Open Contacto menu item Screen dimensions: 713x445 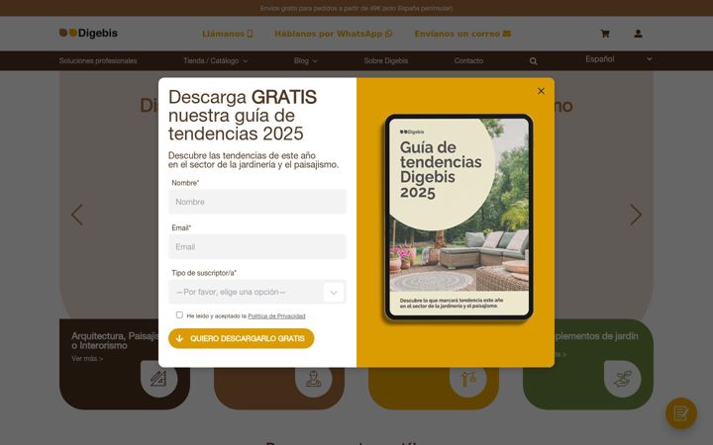[468, 61]
